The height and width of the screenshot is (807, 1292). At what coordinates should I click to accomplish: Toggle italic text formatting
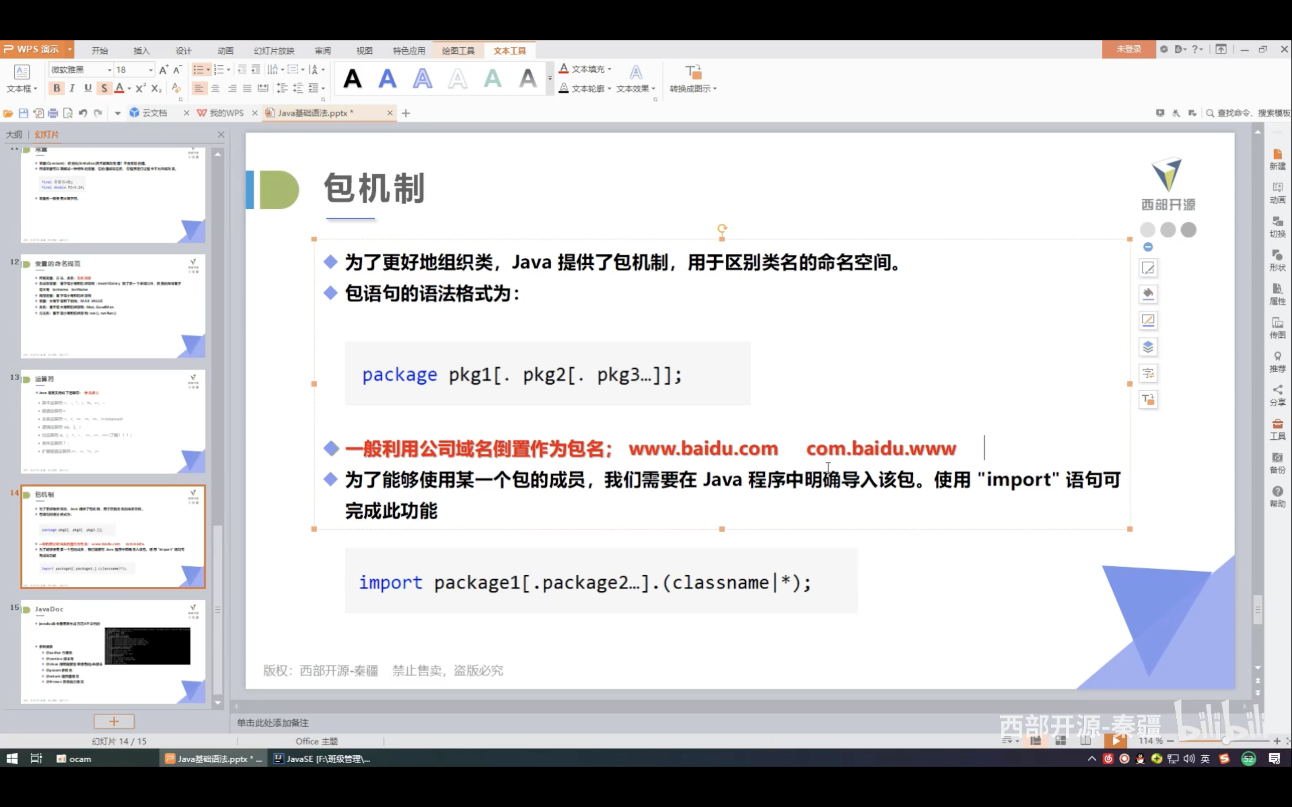point(72,88)
